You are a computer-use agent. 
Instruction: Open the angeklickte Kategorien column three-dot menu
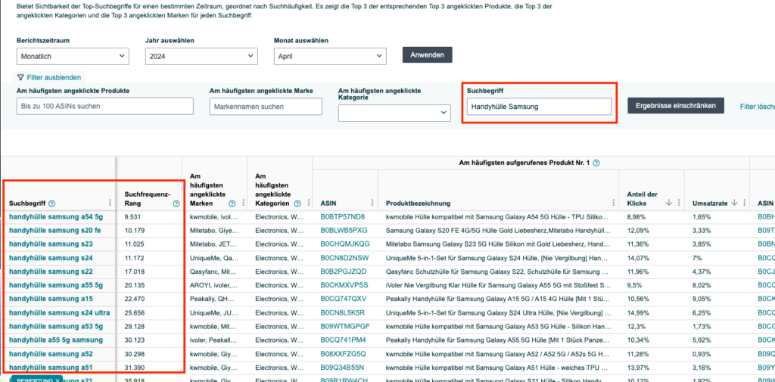(309, 203)
